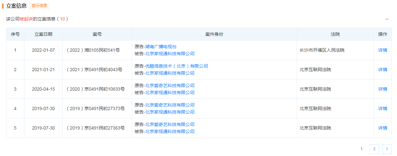Go to next page arrow
397x156 pixels.
click(x=387, y=149)
